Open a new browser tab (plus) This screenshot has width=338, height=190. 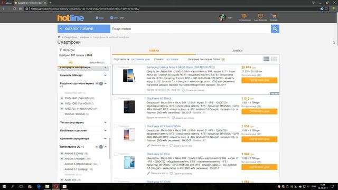50,3
